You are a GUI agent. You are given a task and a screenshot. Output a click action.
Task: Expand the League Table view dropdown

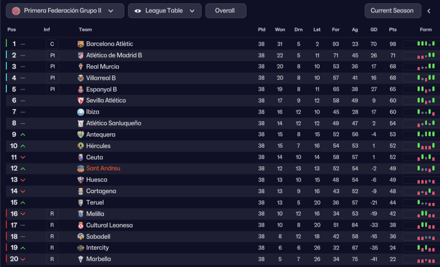coord(192,11)
